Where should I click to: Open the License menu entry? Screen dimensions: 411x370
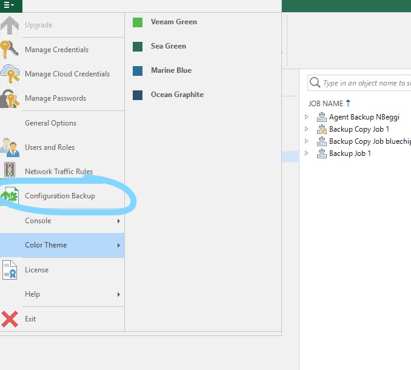tap(62, 270)
